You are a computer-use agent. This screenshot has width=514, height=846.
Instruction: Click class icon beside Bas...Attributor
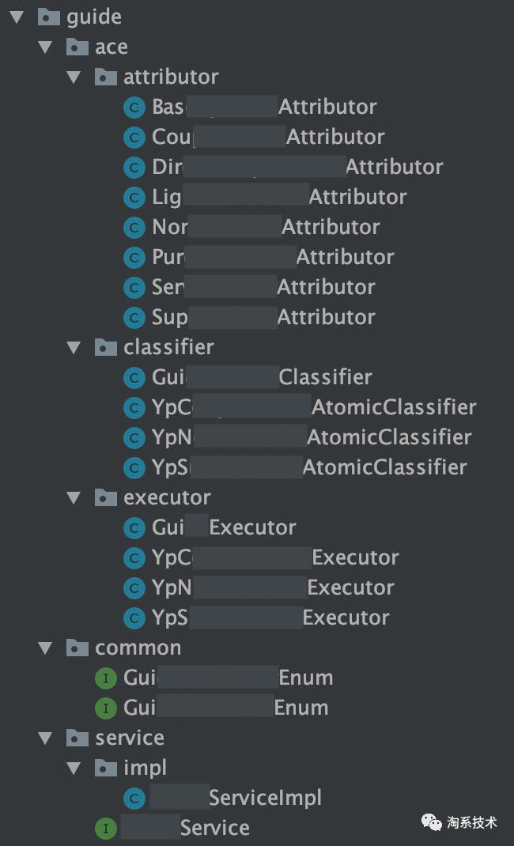pyautogui.click(x=134, y=107)
